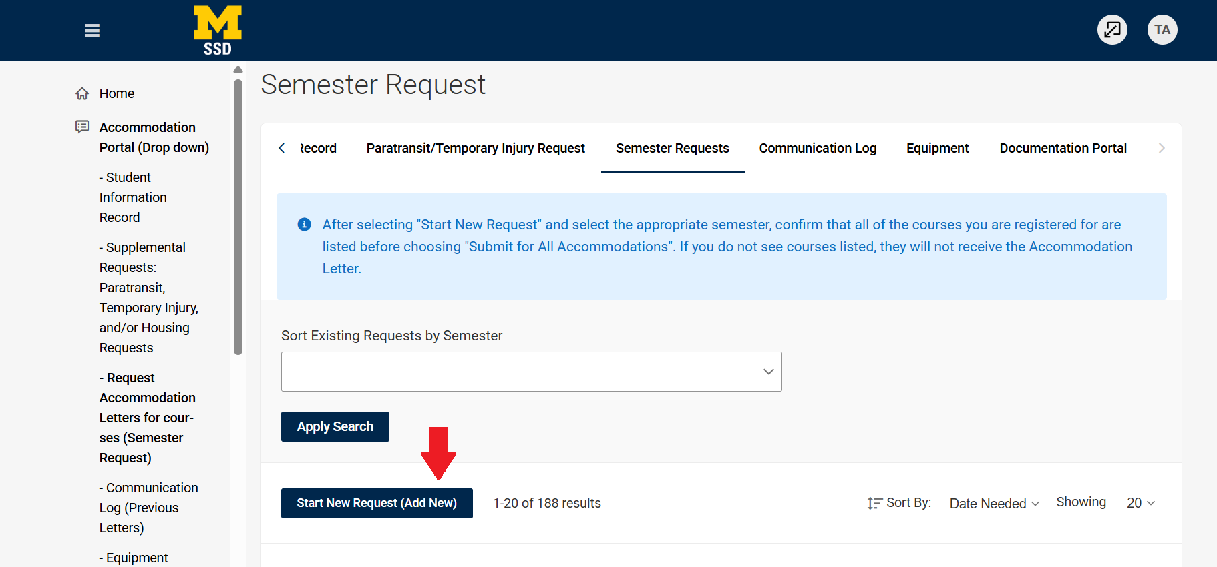Click the collapse-view icon in header
The width and height of the screenshot is (1217, 567).
pos(1113,30)
